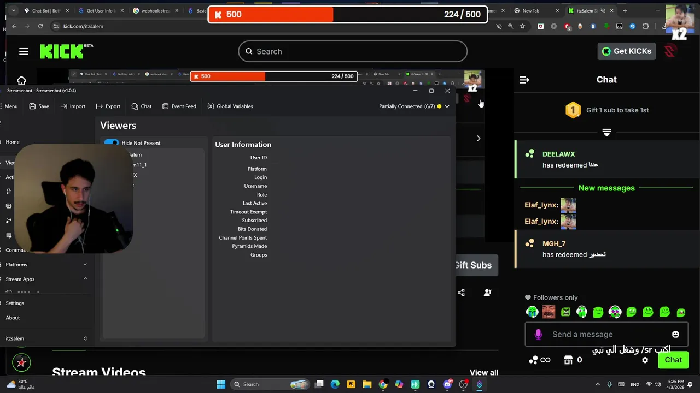Go back in Chrome
700x393 pixels.
14,26
